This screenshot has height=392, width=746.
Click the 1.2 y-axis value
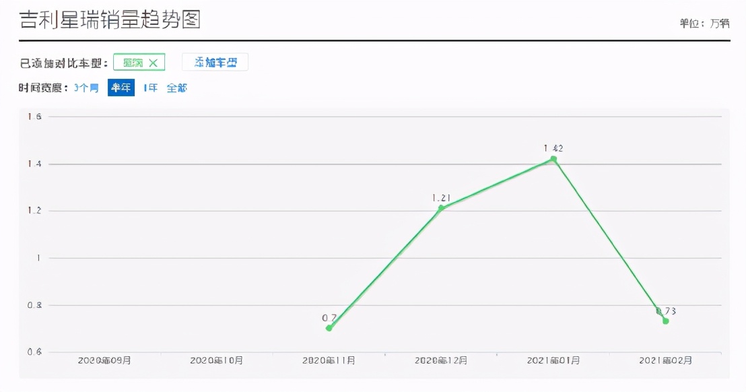tap(34, 210)
